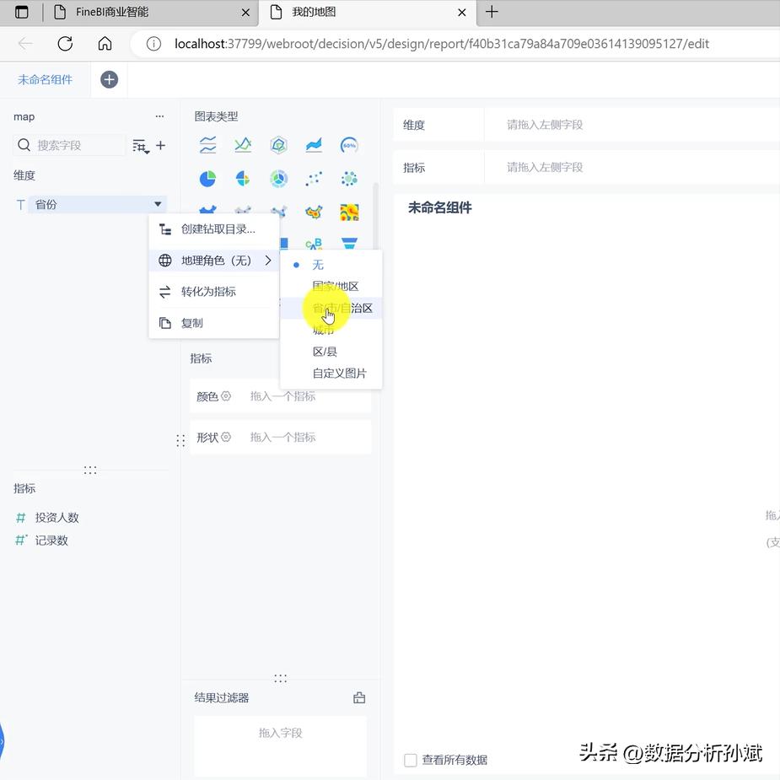780x780 pixels.
Task: Select the 无 geographic role option
Action: (318, 264)
